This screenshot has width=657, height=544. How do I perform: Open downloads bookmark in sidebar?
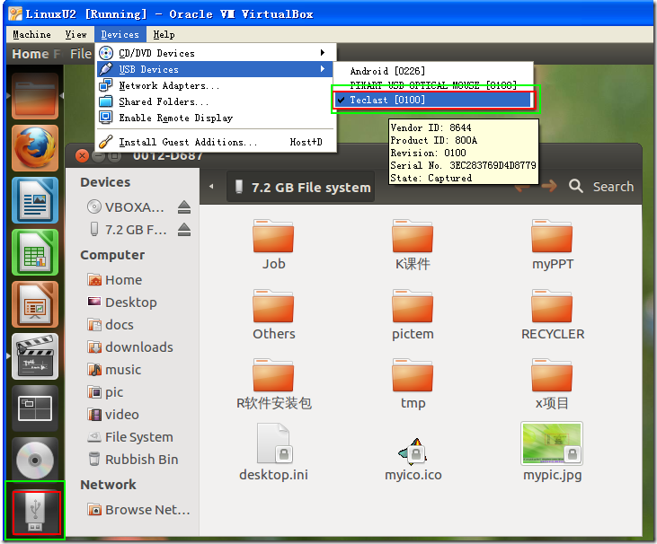[130, 347]
